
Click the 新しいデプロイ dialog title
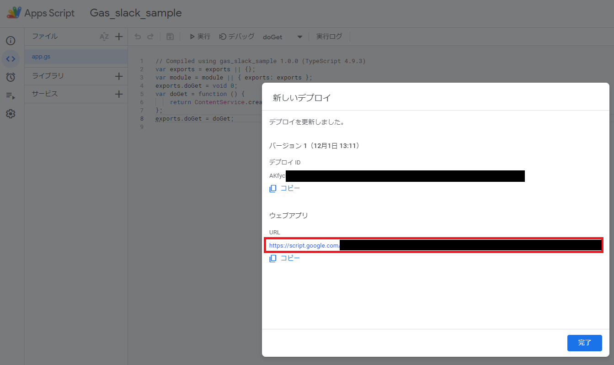coord(302,98)
